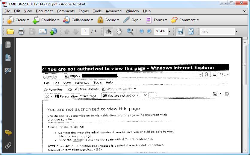Activate the Hand tool

[x=119, y=31]
